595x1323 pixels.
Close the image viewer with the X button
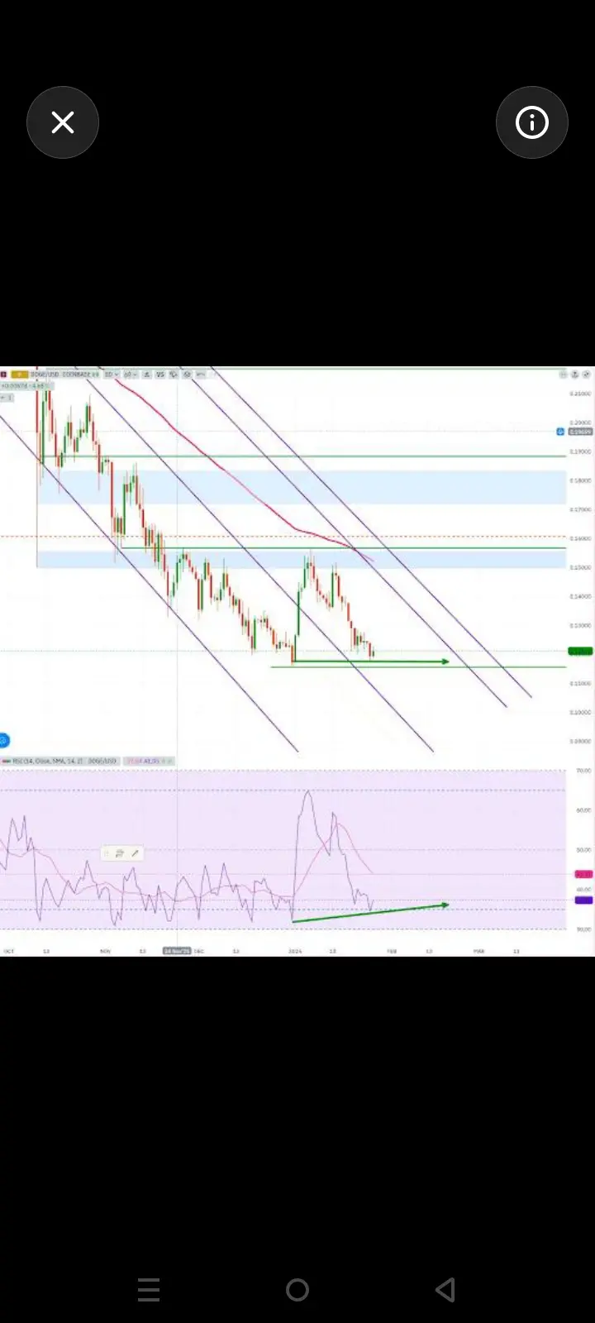(x=63, y=122)
